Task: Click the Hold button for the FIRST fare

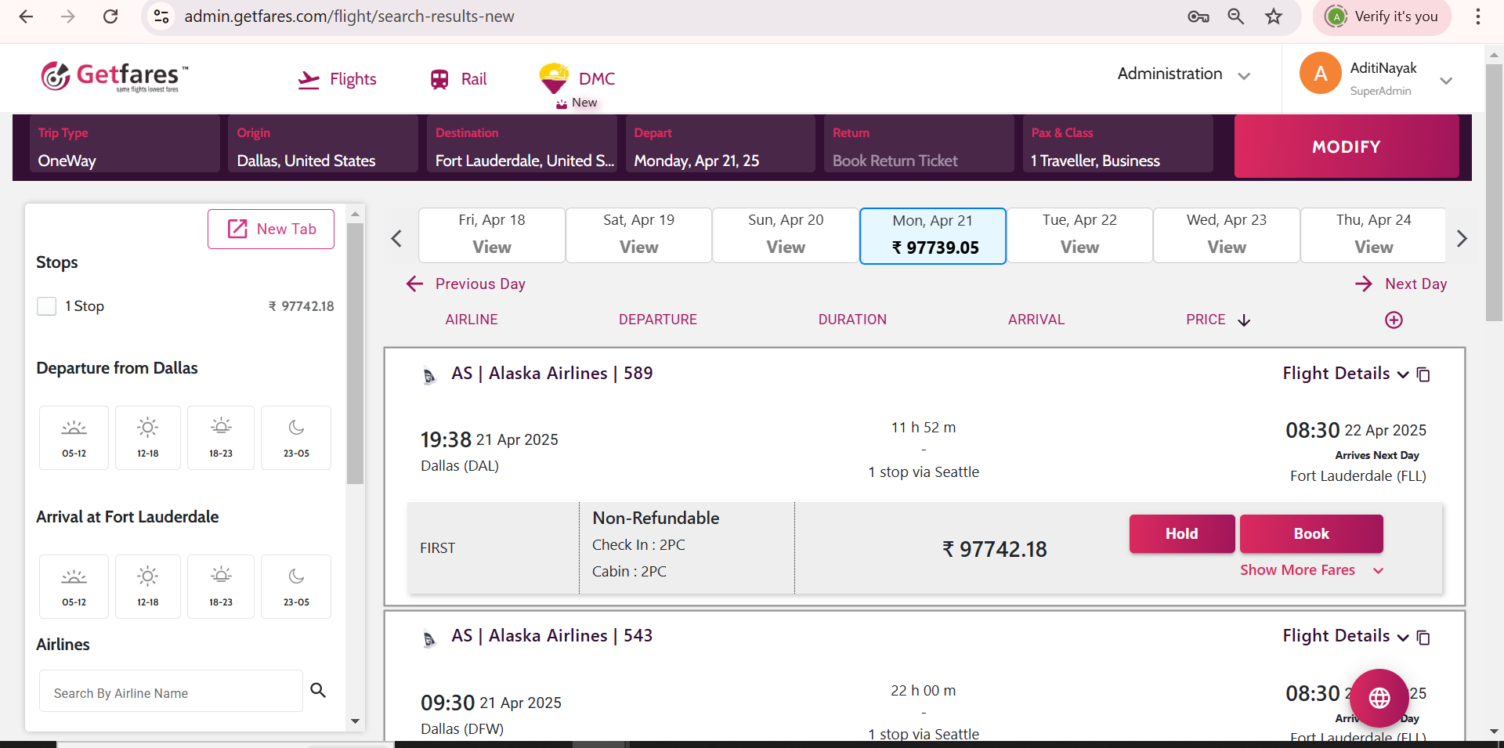Action: [1181, 533]
